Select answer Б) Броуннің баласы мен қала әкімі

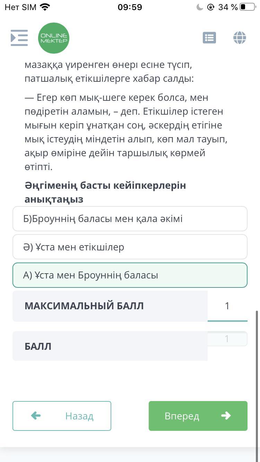click(130, 219)
